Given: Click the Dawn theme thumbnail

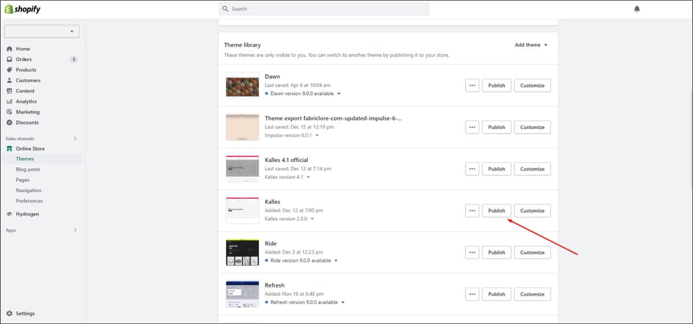Looking at the screenshot, I should pyautogui.click(x=241, y=85).
